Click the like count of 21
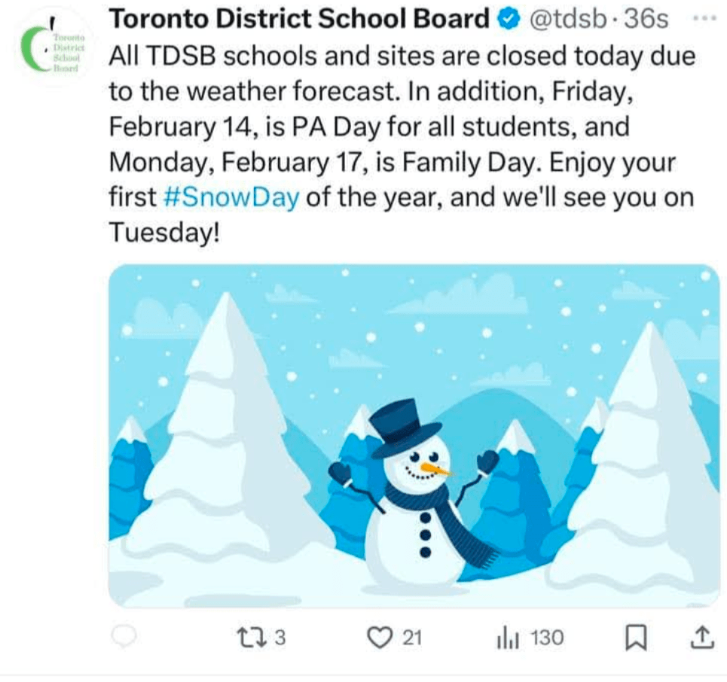The height and width of the screenshot is (682, 727). (x=411, y=638)
